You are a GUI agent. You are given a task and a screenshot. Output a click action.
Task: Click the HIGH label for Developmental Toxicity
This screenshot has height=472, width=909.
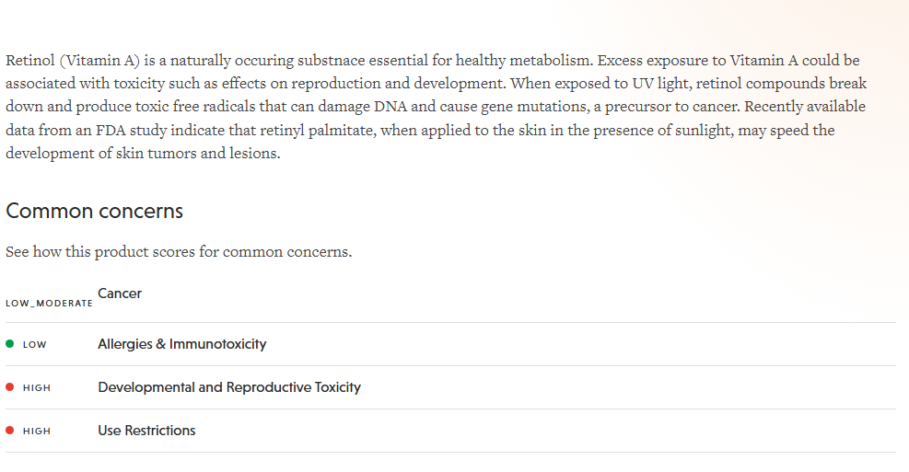[x=37, y=388]
